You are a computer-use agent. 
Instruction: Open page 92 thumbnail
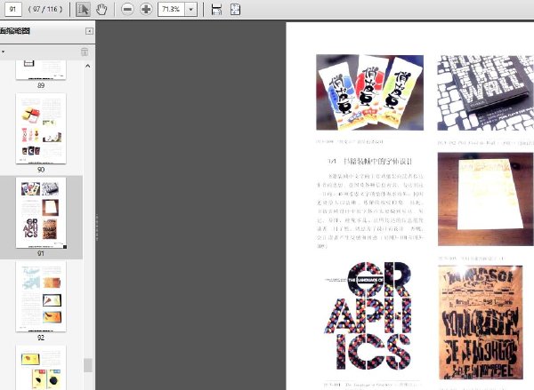point(41,297)
